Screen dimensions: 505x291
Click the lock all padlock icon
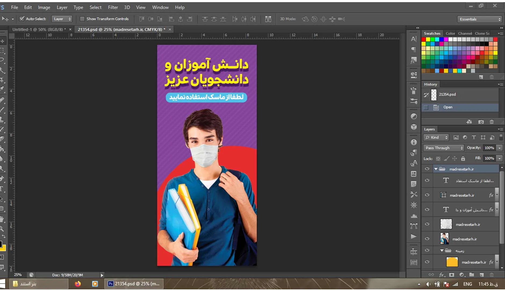point(463,159)
